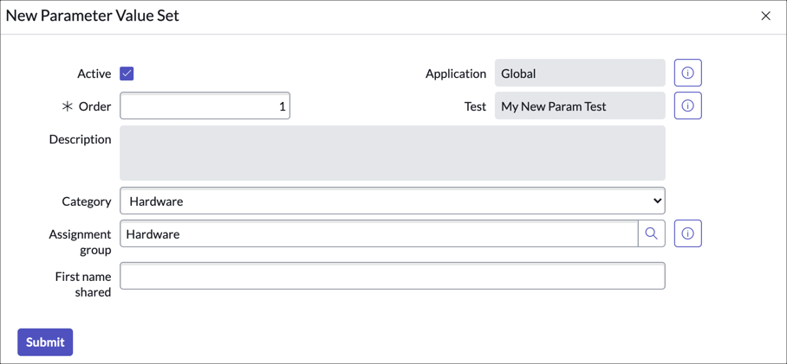The width and height of the screenshot is (787, 364).
Task: Open Assignment group lookup via magnifier icon
Action: (x=651, y=233)
